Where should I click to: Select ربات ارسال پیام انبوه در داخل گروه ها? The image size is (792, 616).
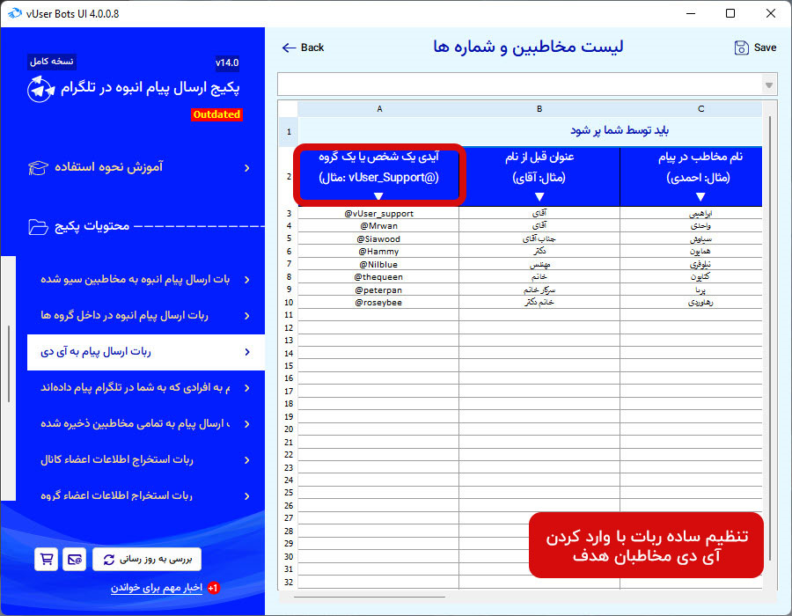click(x=145, y=316)
